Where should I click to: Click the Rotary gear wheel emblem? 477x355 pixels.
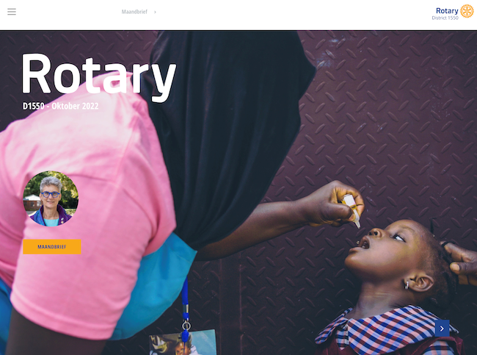pos(467,11)
